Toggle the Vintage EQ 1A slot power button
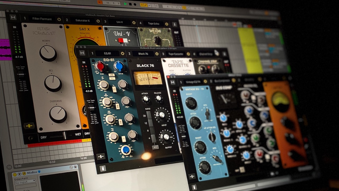The image size is (339, 191). click(205, 81)
